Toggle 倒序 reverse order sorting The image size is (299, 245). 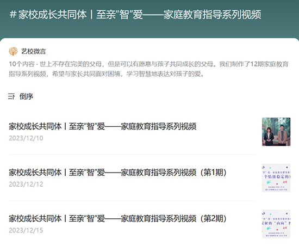click(26, 96)
